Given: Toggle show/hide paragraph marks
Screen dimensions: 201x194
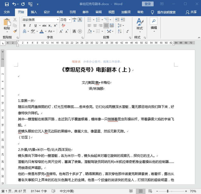Looking at the screenshot, I should (x=127, y=31).
